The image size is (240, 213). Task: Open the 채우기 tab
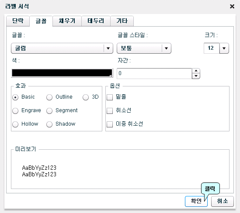(x=67, y=21)
